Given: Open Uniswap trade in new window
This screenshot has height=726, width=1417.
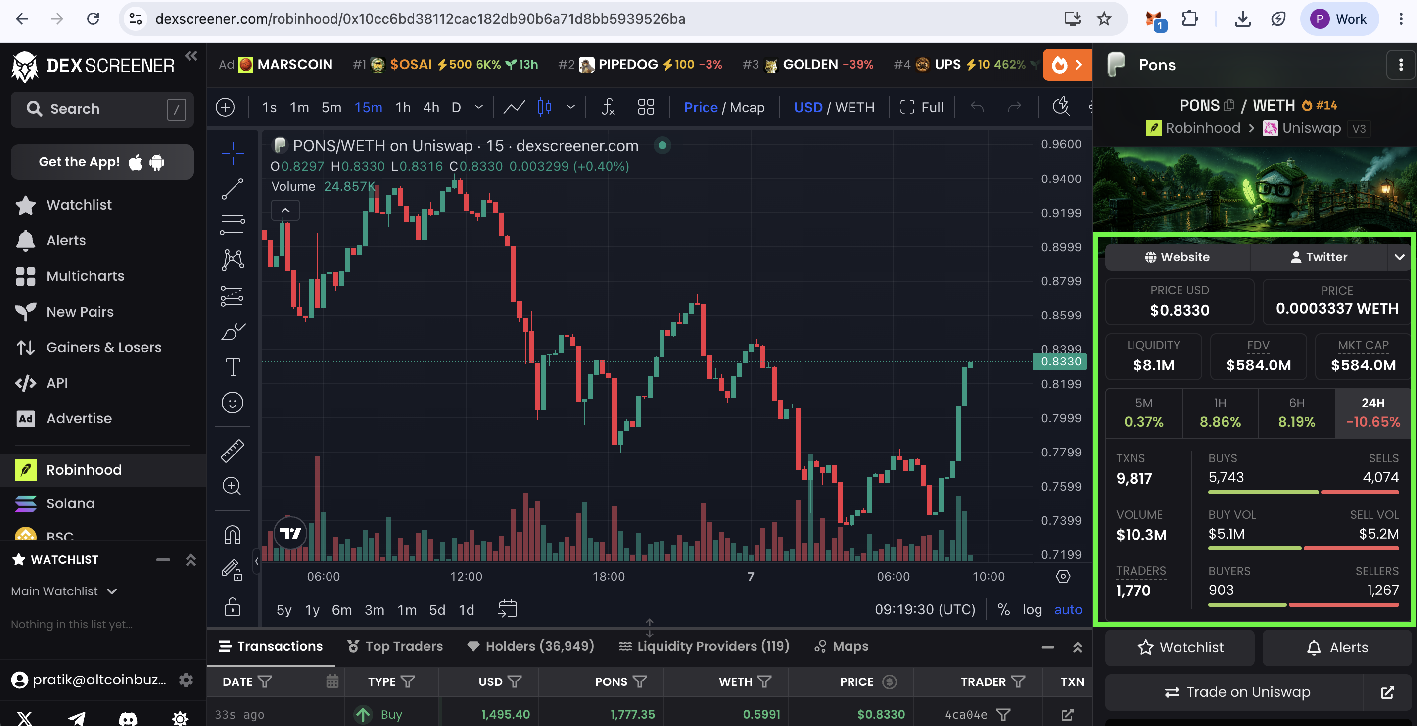Looking at the screenshot, I should 1388,692.
